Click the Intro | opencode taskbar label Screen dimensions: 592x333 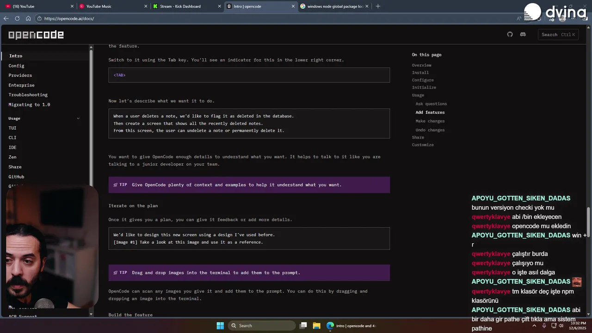[356, 326]
